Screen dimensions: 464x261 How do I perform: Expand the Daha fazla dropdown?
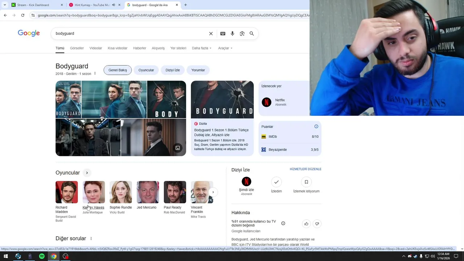202,48
